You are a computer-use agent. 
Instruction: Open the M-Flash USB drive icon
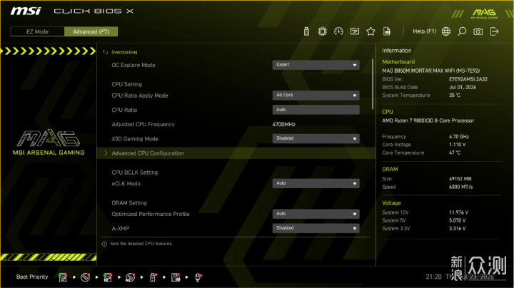click(306, 31)
